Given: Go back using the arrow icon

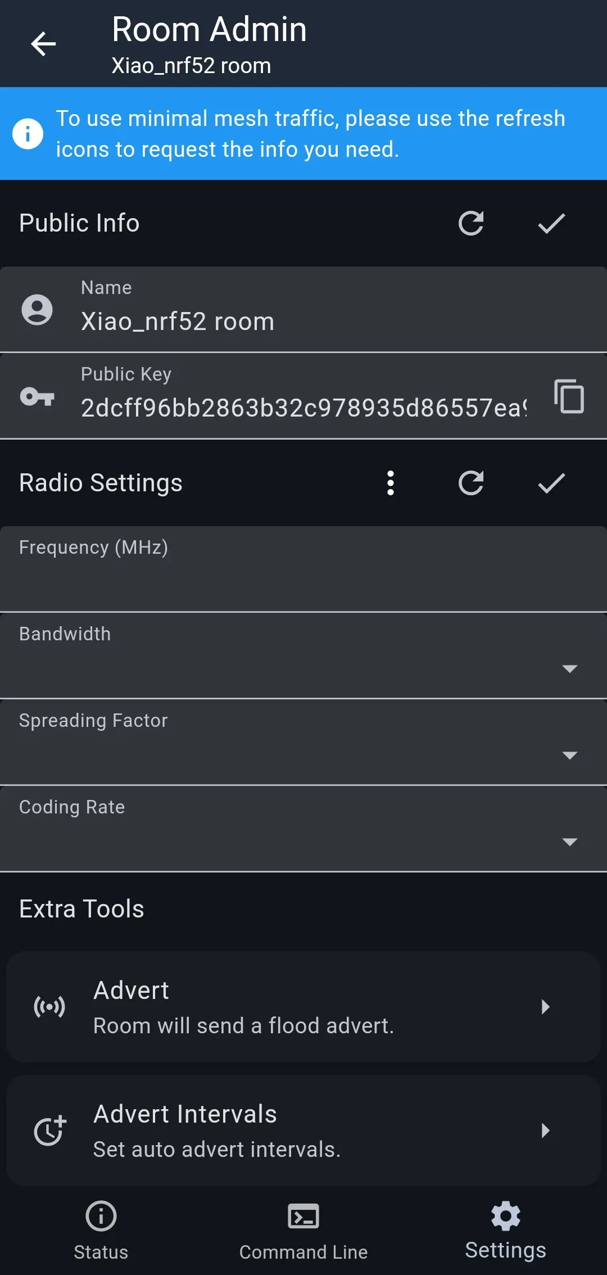Looking at the screenshot, I should click(43, 44).
